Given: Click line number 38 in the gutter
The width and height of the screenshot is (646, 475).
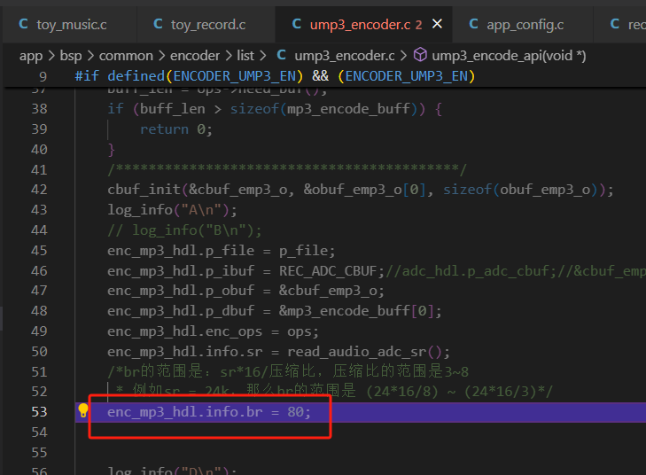Looking at the screenshot, I should (x=39, y=109).
